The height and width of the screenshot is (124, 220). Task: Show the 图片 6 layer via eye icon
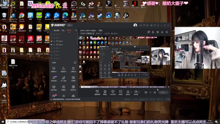coord(51,52)
